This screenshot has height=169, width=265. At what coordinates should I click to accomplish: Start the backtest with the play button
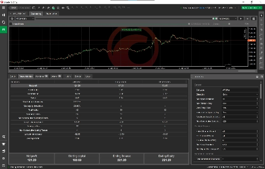point(241,19)
